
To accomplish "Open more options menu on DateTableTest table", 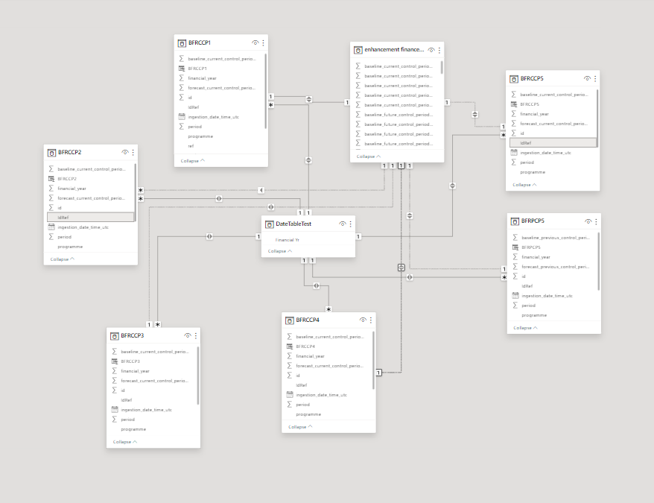I will pyautogui.click(x=350, y=224).
